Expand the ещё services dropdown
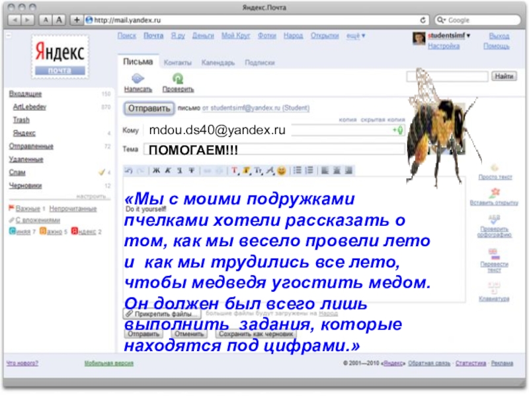The image size is (529, 396). point(356,36)
